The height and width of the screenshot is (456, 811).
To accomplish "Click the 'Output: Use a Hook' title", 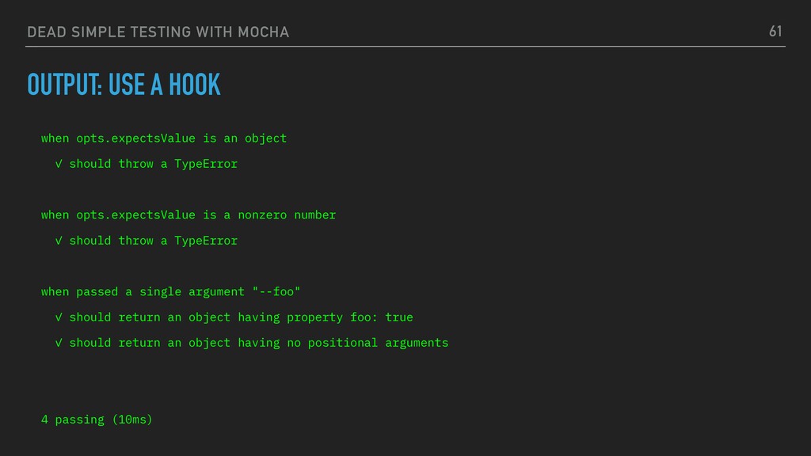I will point(124,84).
